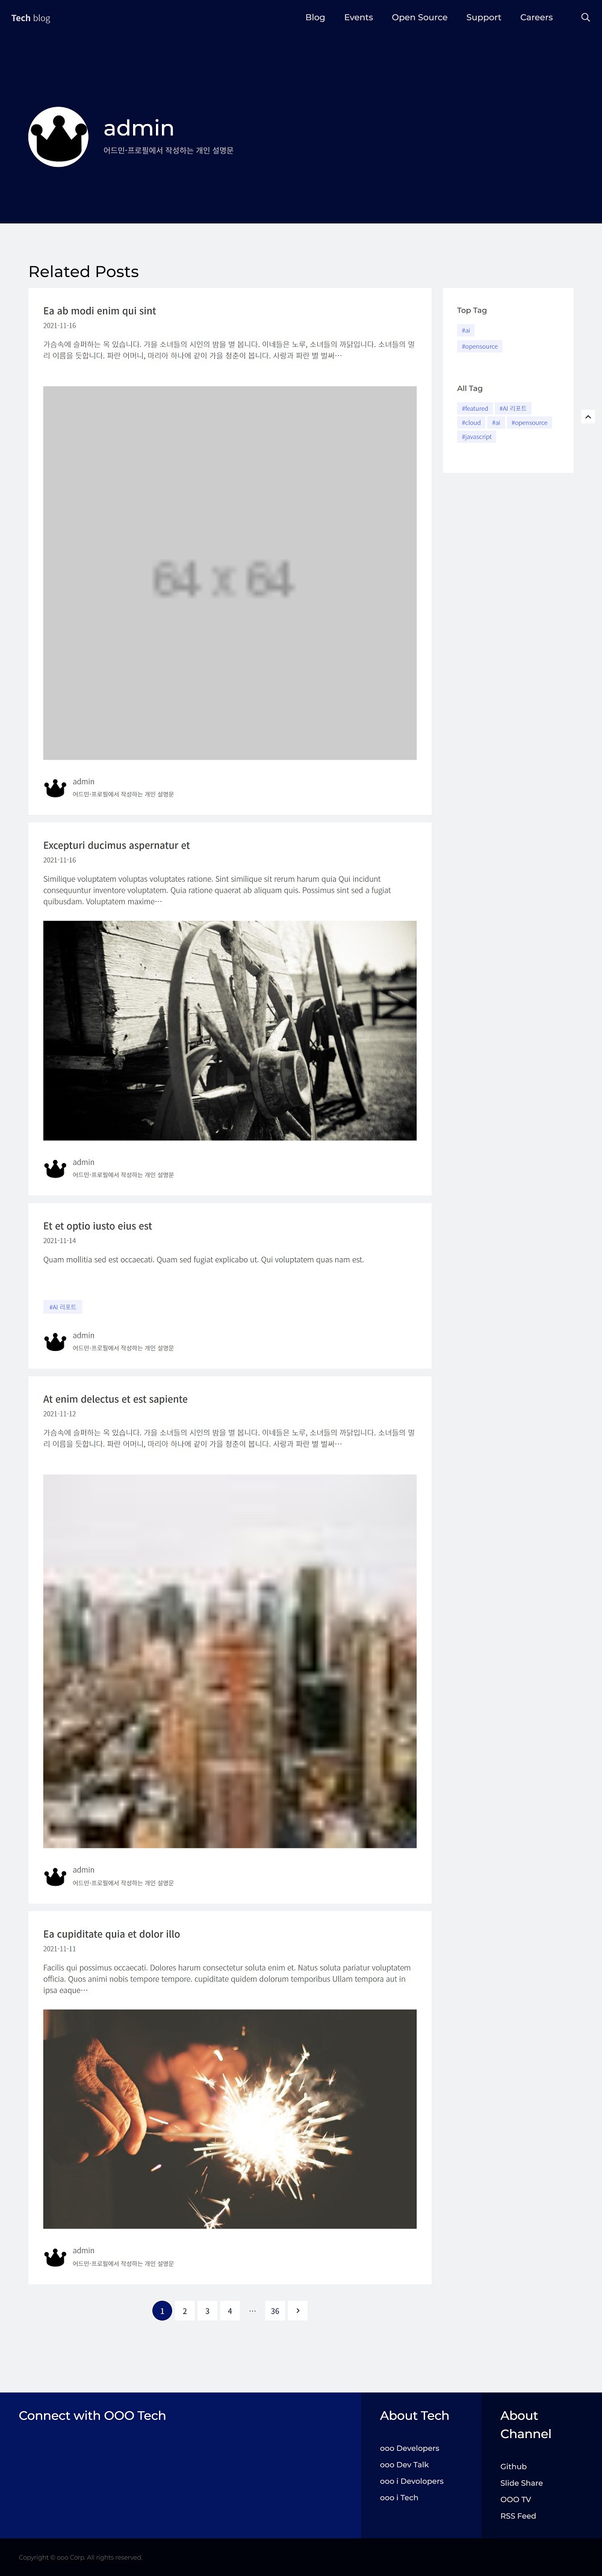602x2576 pixels.
Task: Open the wagon wheel post thumbnail
Action: 230,1030
